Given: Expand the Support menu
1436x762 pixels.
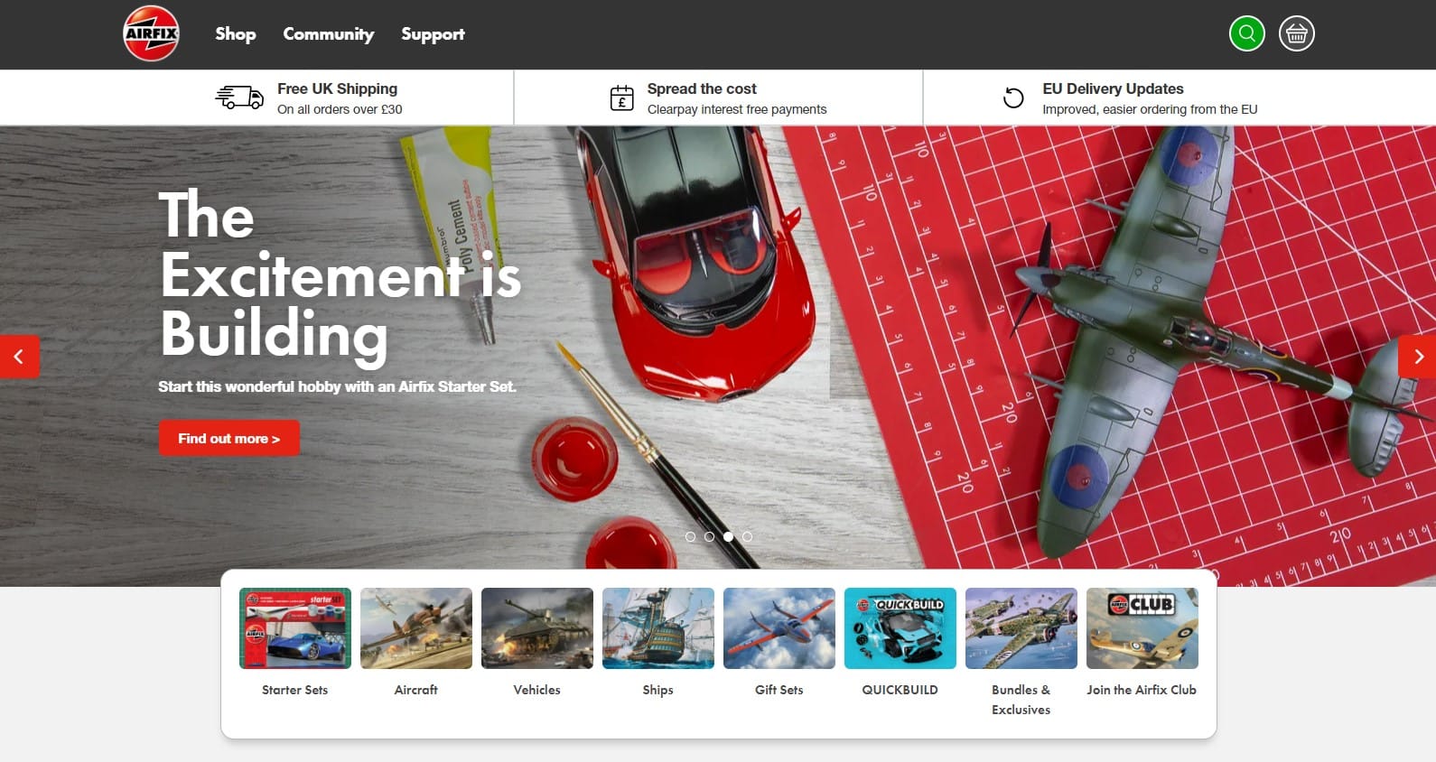Looking at the screenshot, I should pyautogui.click(x=433, y=34).
